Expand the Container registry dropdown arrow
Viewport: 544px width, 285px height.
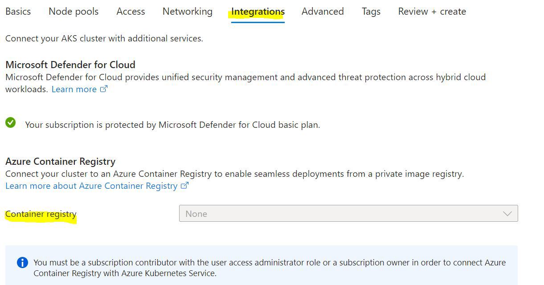tap(507, 214)
